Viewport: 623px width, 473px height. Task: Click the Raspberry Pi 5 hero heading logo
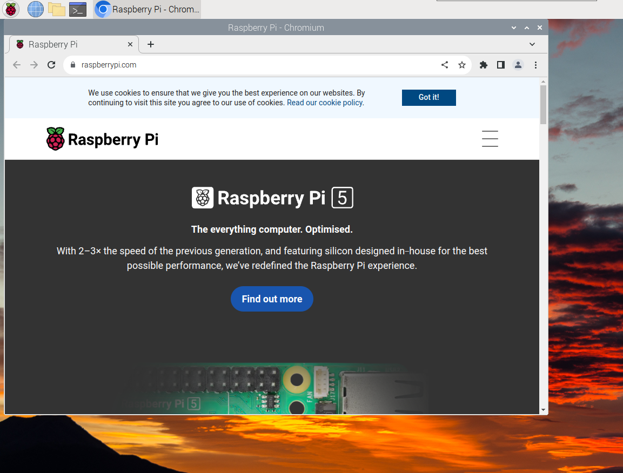(272, 198)
